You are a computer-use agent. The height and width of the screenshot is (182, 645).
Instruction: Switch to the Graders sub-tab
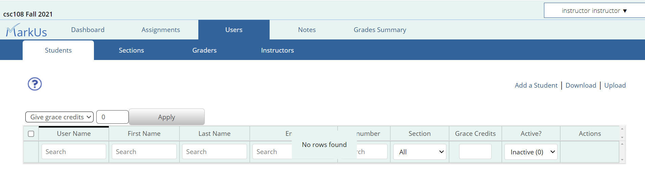click(x=204, y=50)
